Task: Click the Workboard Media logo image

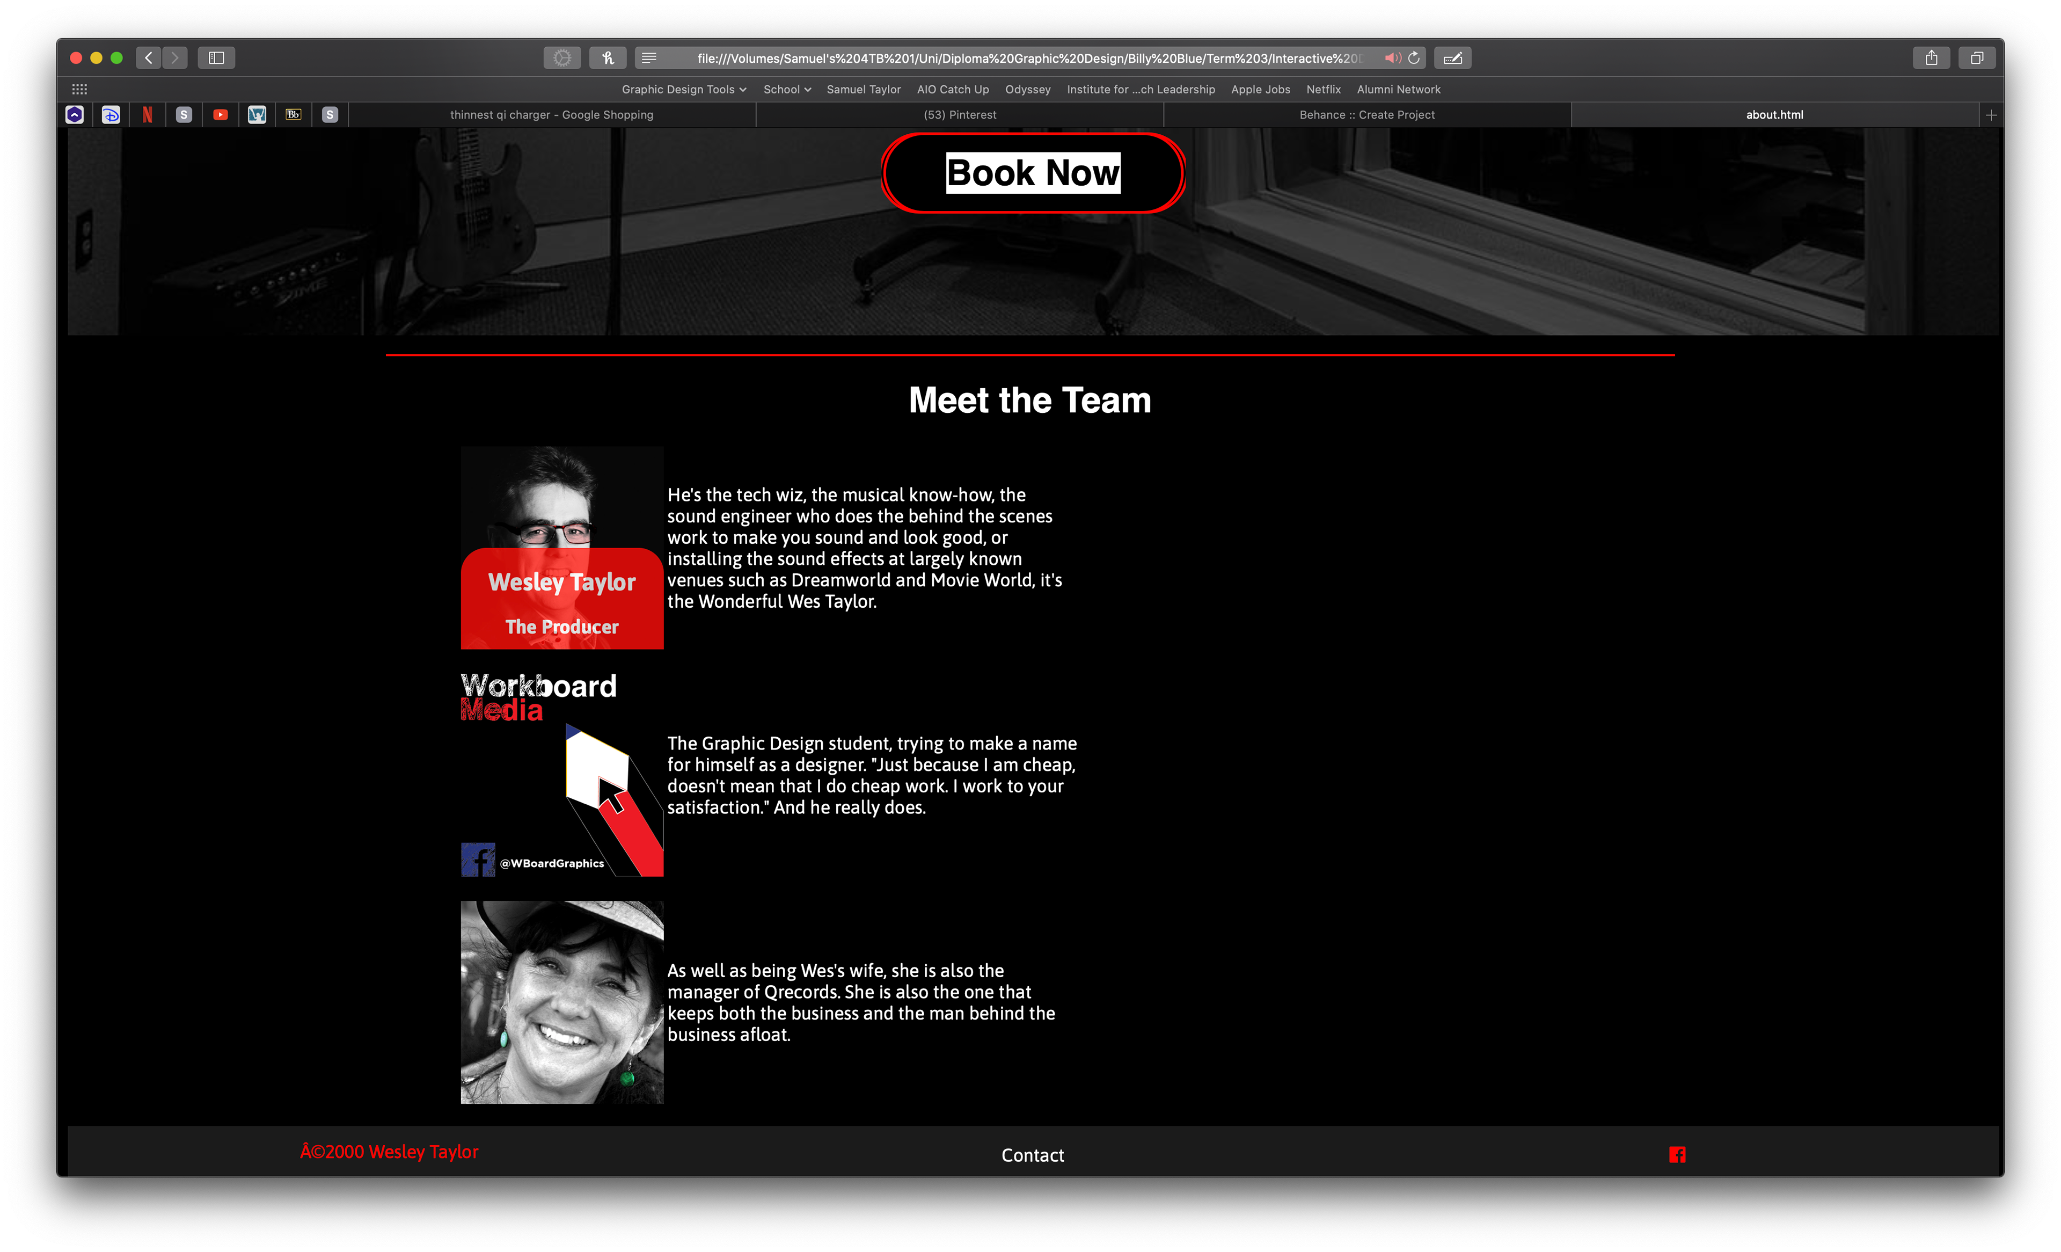Action: click(x=562, y=775)
